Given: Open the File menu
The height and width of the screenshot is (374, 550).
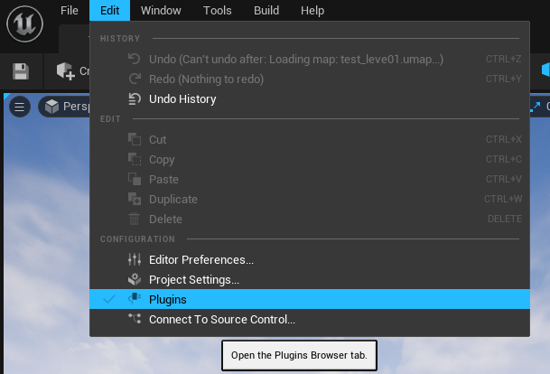Looking at the screenshot, I should click(70, 11).
